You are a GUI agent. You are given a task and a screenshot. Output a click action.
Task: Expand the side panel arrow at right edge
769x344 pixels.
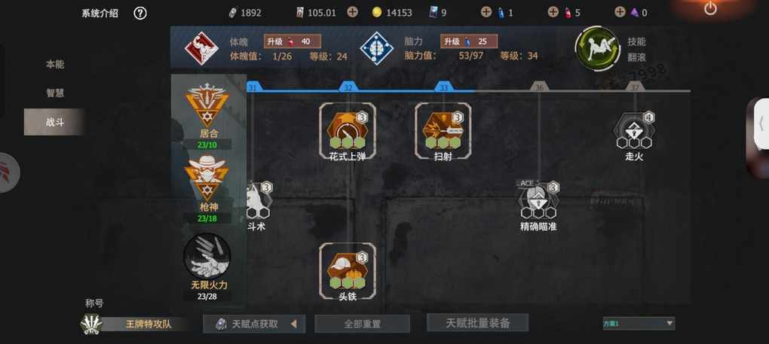pyautogui.click(x=761, y=123)
